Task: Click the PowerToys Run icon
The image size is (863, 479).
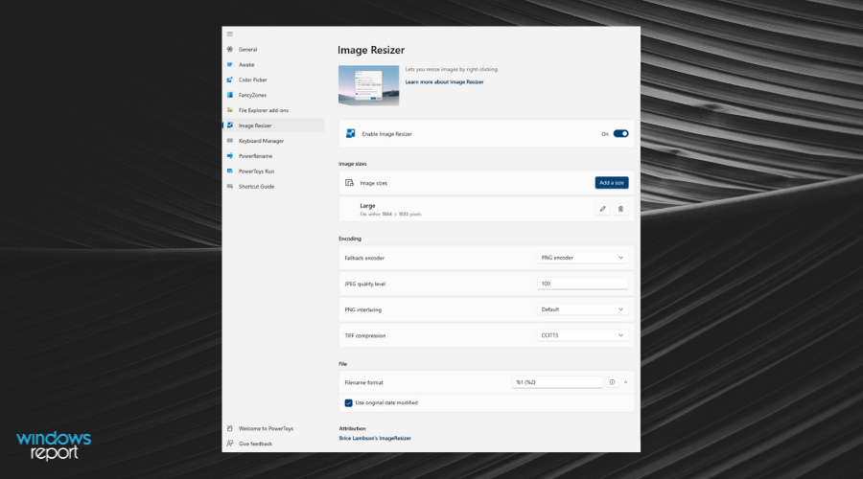Action: point(230,171)
